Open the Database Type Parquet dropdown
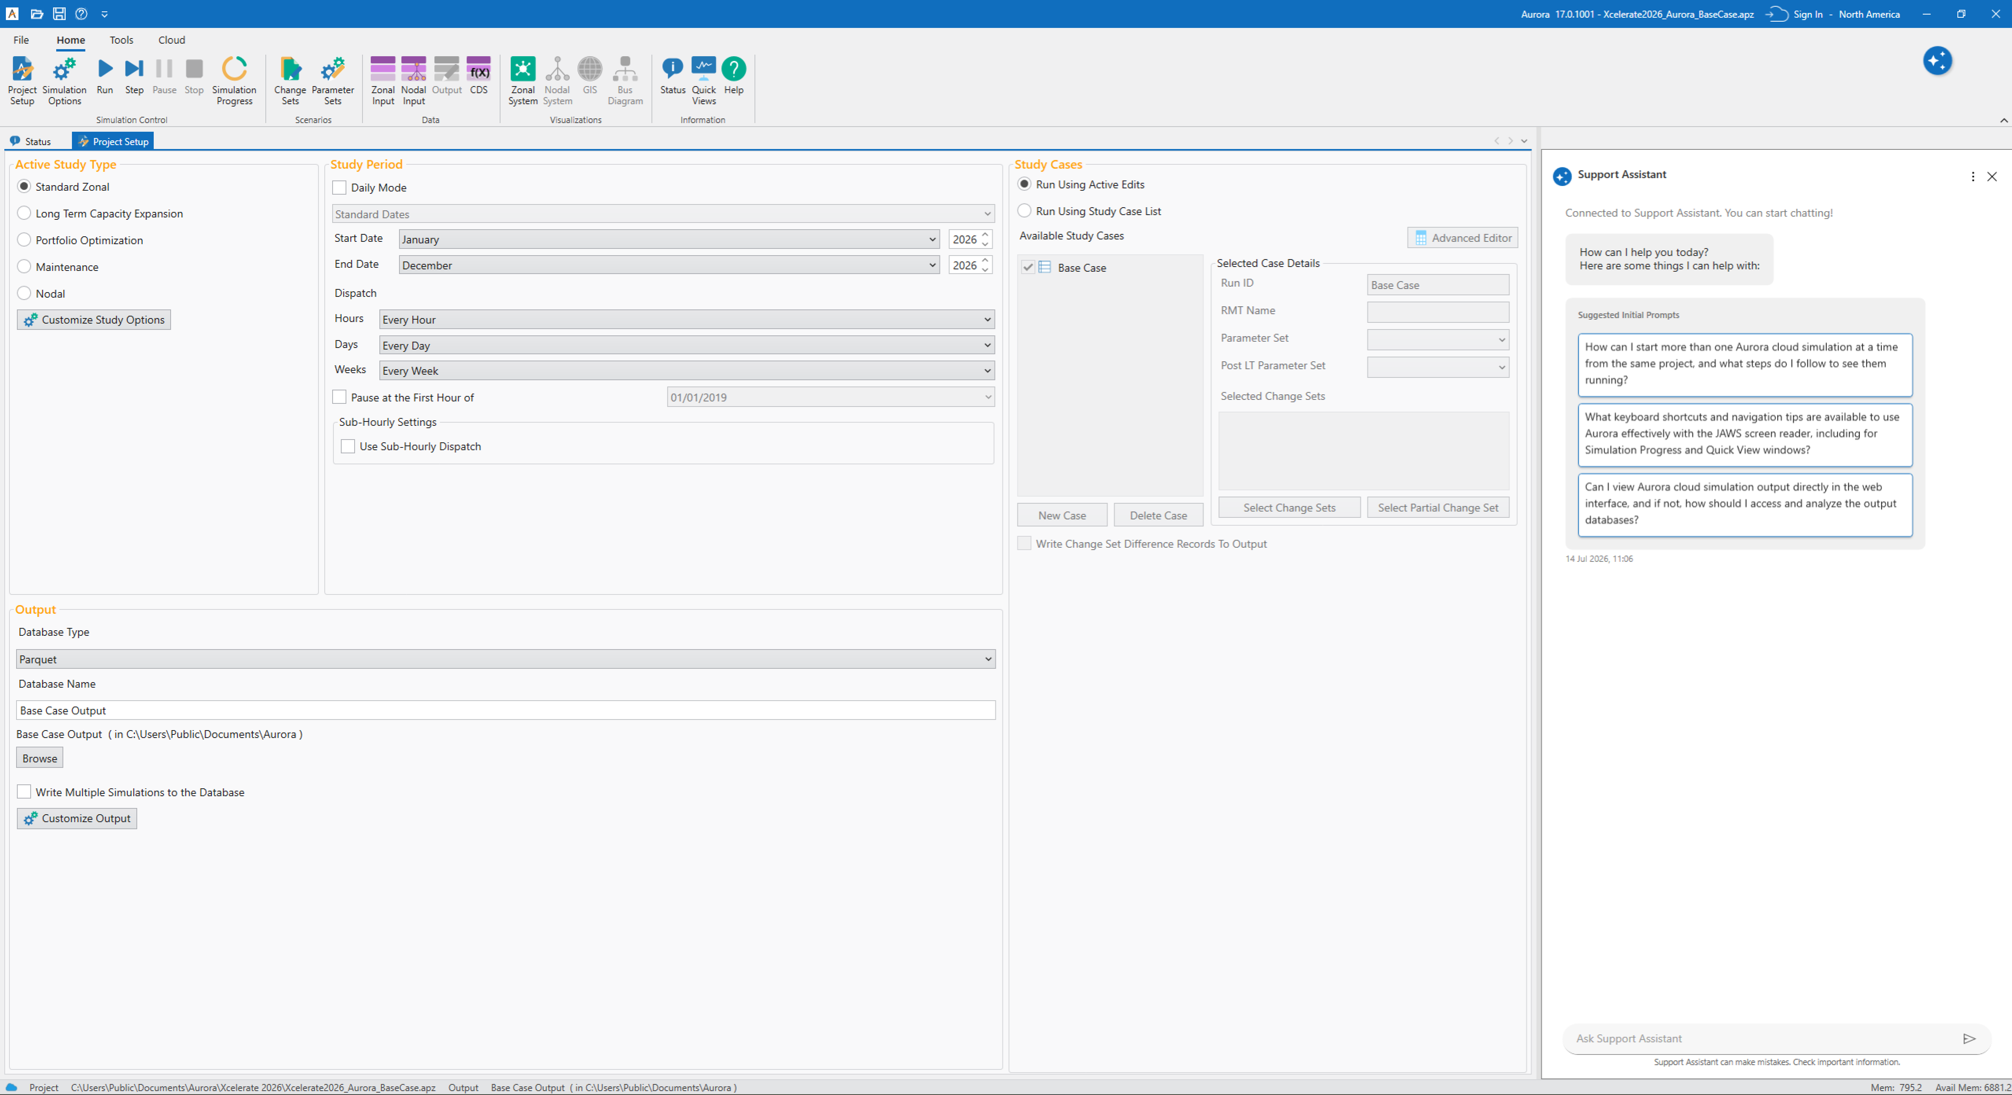Screen dimensions: 2012x1095 (505, 659)
